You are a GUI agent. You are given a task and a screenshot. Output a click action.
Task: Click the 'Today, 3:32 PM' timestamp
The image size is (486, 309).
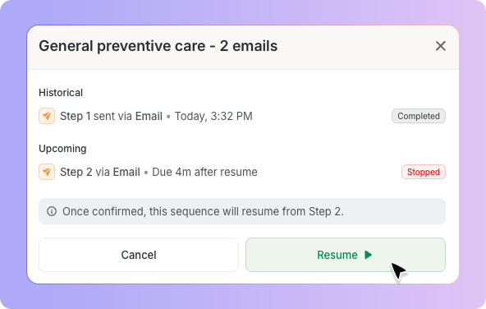pyautogui.click(x=213, y=116)
